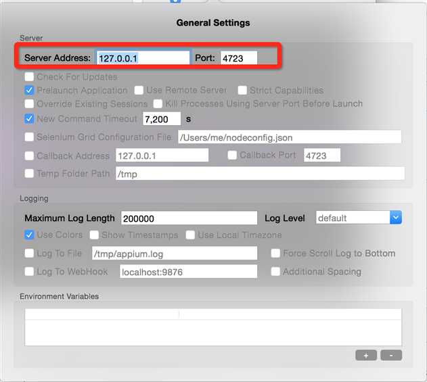Enable the Use Remote Server checkbox
427x382 pixels.
139,90
